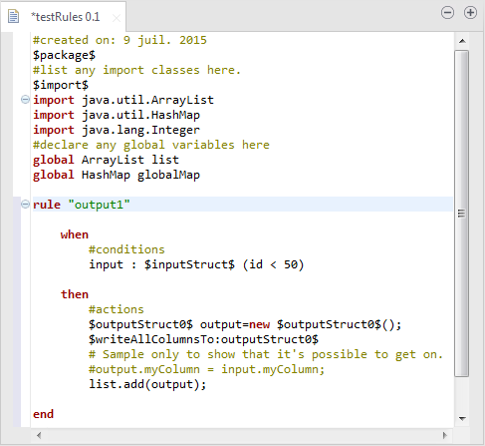Viewport: 485px width, 446px height.
Task: Click the vertical scrollbar down arrow
Action: 462,419
